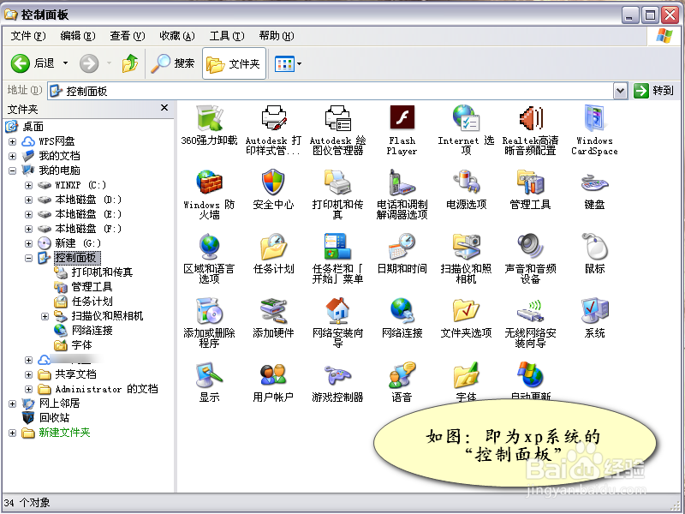Open 任务栏和「开始」菜单 icon
685x514 pixels.
(337, 247)
